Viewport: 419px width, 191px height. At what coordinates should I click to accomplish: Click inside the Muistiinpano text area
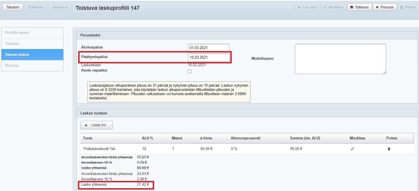click(x=340, y=59)
